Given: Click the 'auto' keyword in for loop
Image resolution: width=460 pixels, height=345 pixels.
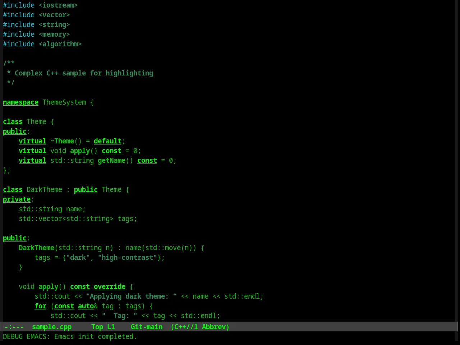Looking at the screenshot, I should coord(86,306).
